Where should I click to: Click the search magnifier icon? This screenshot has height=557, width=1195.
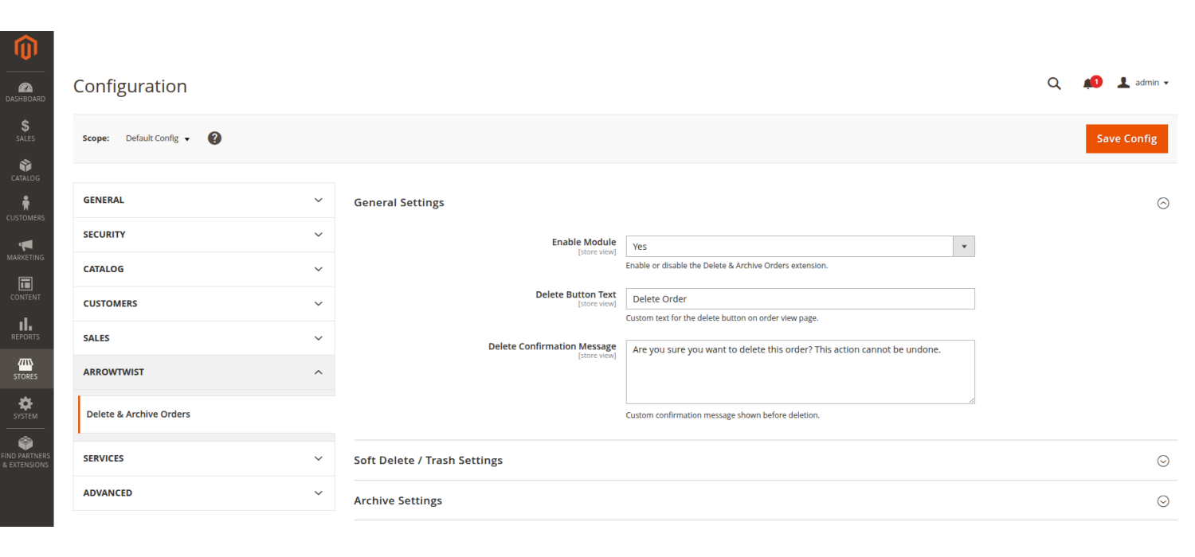pos(1054,84)
